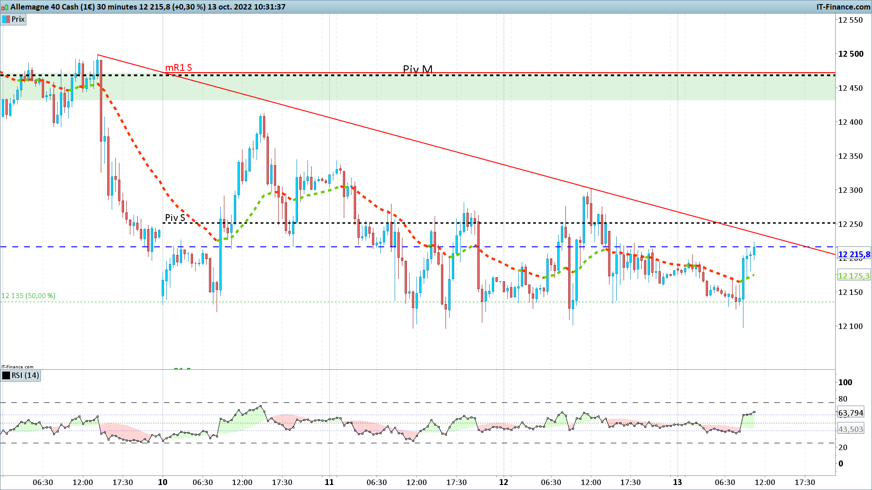The height and width of the screenshot is (490, 872).
Task: Open the Prix indicator label
Action: coord(14,20)
